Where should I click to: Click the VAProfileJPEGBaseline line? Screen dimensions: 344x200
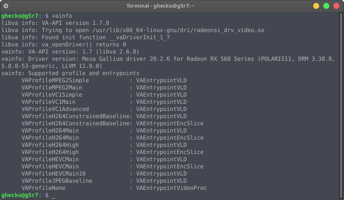104,181
